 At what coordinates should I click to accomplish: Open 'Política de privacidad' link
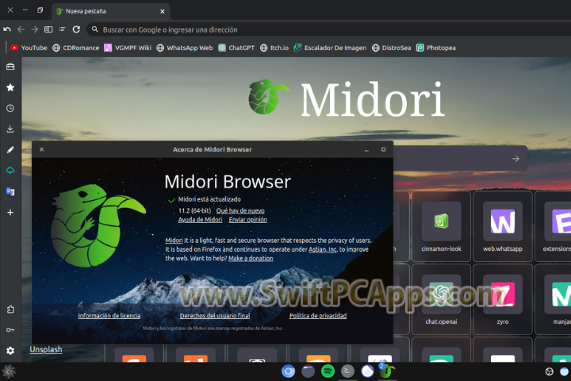coord(318,316)
